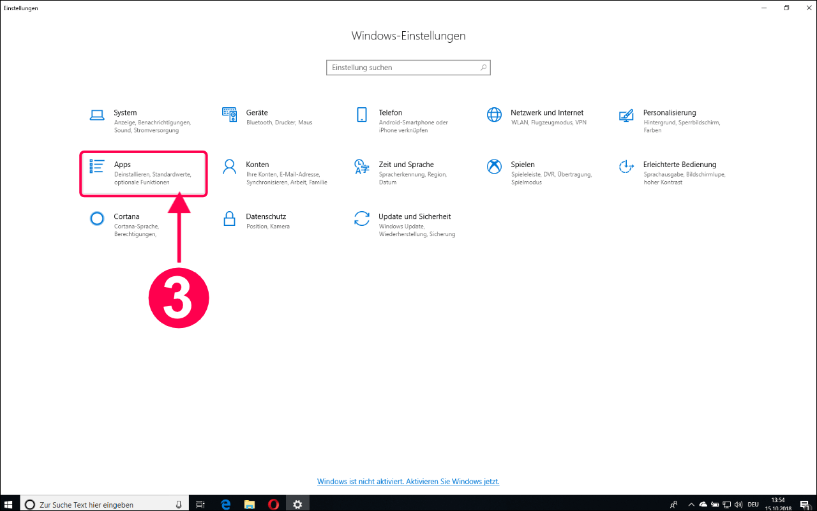Open Erleichterte Bedienung settings
This screenshot has width=817, height=511.
click(671, 173)
